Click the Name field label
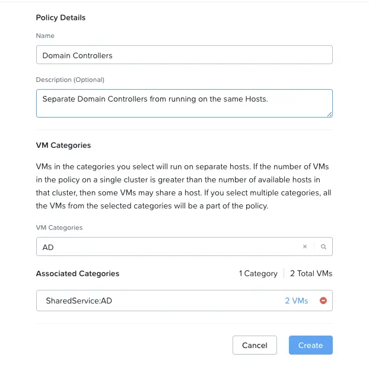The height and width of the screenshot is (373, 369). click(45, 36)
